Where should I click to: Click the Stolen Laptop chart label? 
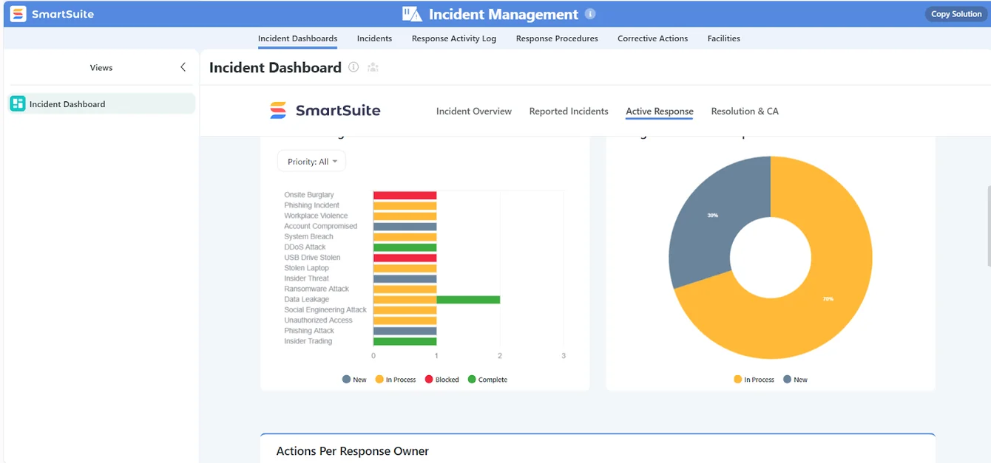point(306,268)
